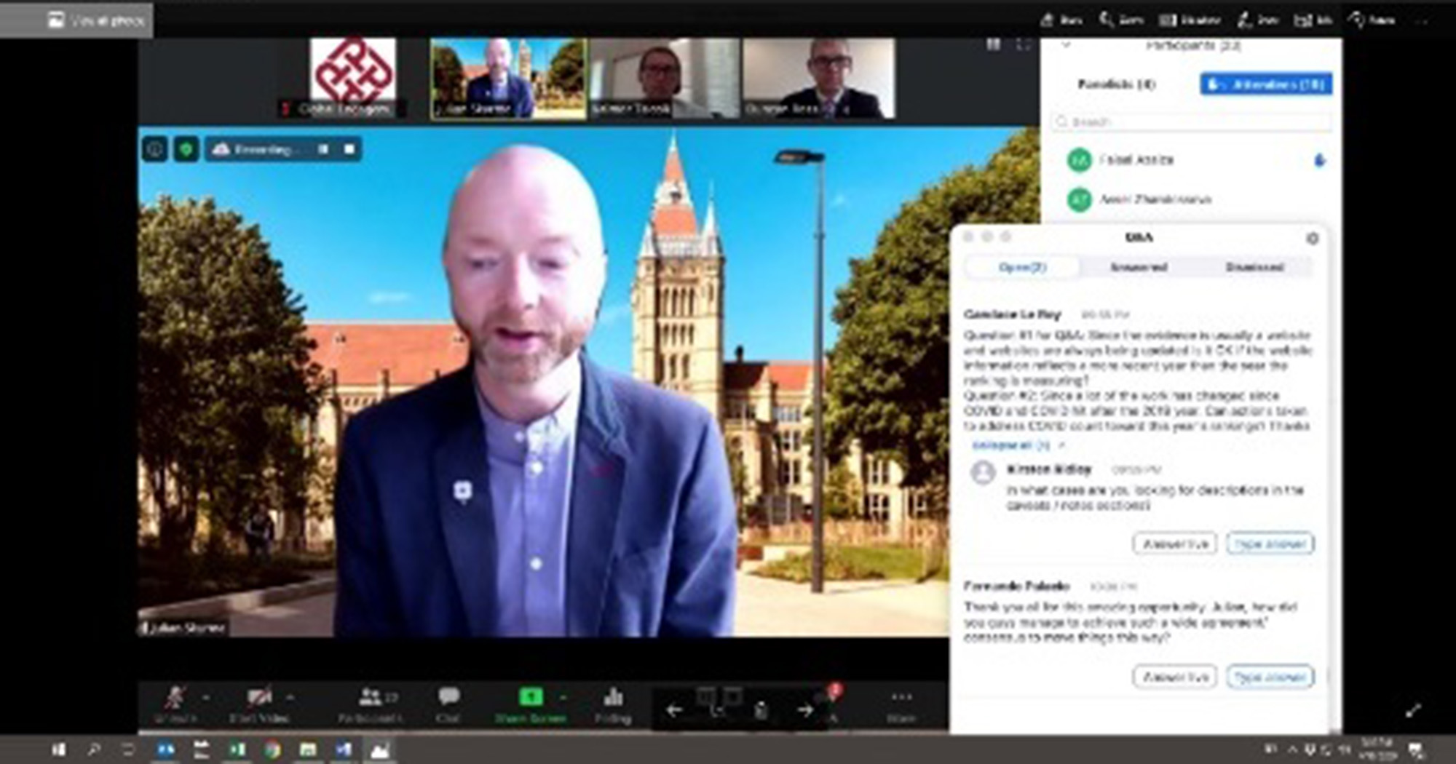Open Share Screen options arrow
Image resolution: width=1456 pixels, height=764 pixels.
coord(563,698)
